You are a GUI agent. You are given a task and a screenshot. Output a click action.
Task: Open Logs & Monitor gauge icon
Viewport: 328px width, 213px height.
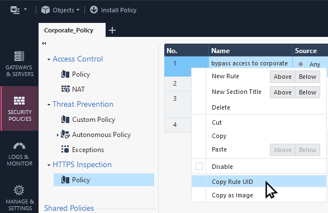pyautogui.click(x=19, y=146)
